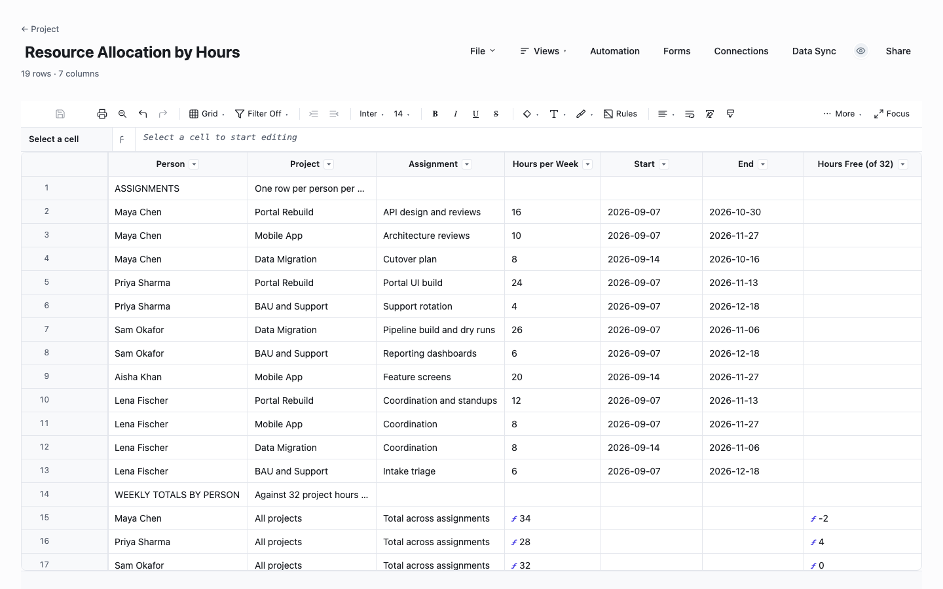Click the 'Portal UI build' cell
Viewport: 943px width, 589px height.
(441, 283)
